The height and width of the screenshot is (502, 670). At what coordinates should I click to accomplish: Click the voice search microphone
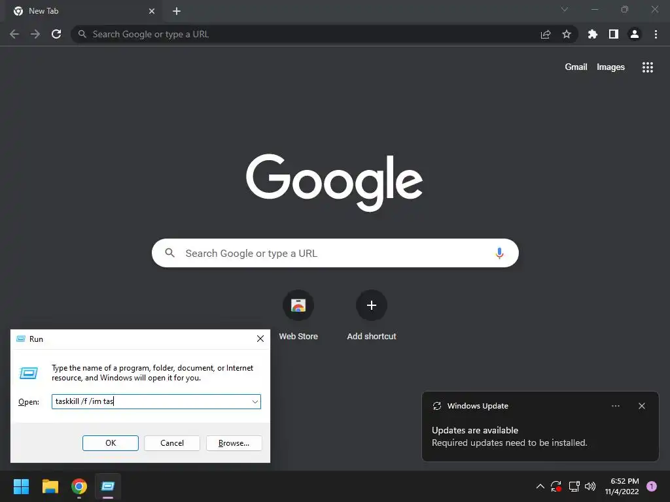pyautogui.click(x=499, y=253)
